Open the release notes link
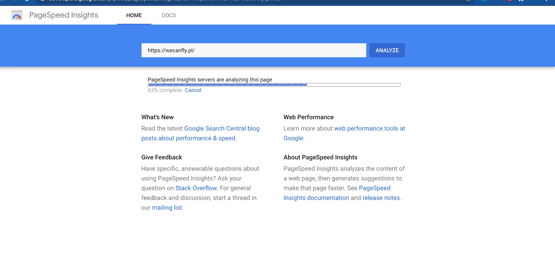The image size is (555, 280). click(x=381, y=198)
